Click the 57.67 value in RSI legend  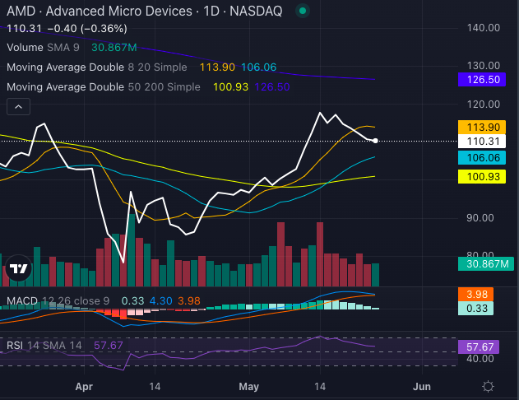point(109,346)
